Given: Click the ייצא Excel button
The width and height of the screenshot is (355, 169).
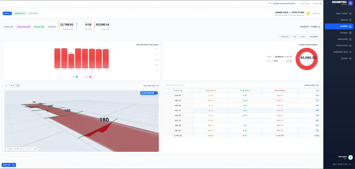Looking at the screenshot, I should 39,27.
